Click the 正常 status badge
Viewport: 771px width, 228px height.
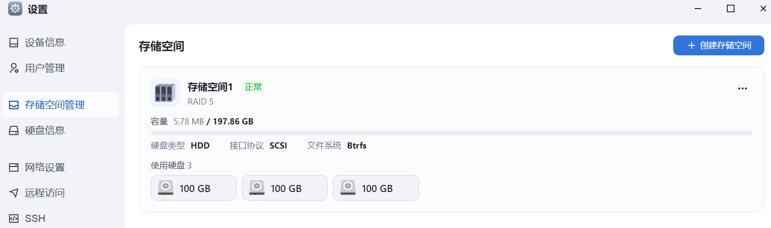click(253, 87)
